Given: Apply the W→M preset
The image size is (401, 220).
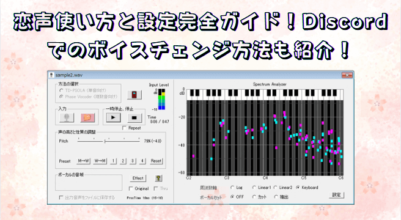Looking at the screenshot, I should point(100,161).
